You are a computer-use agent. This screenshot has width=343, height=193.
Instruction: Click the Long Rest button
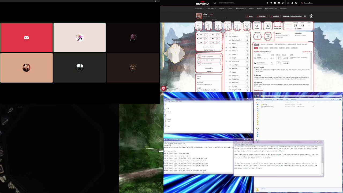pos(275,16)
